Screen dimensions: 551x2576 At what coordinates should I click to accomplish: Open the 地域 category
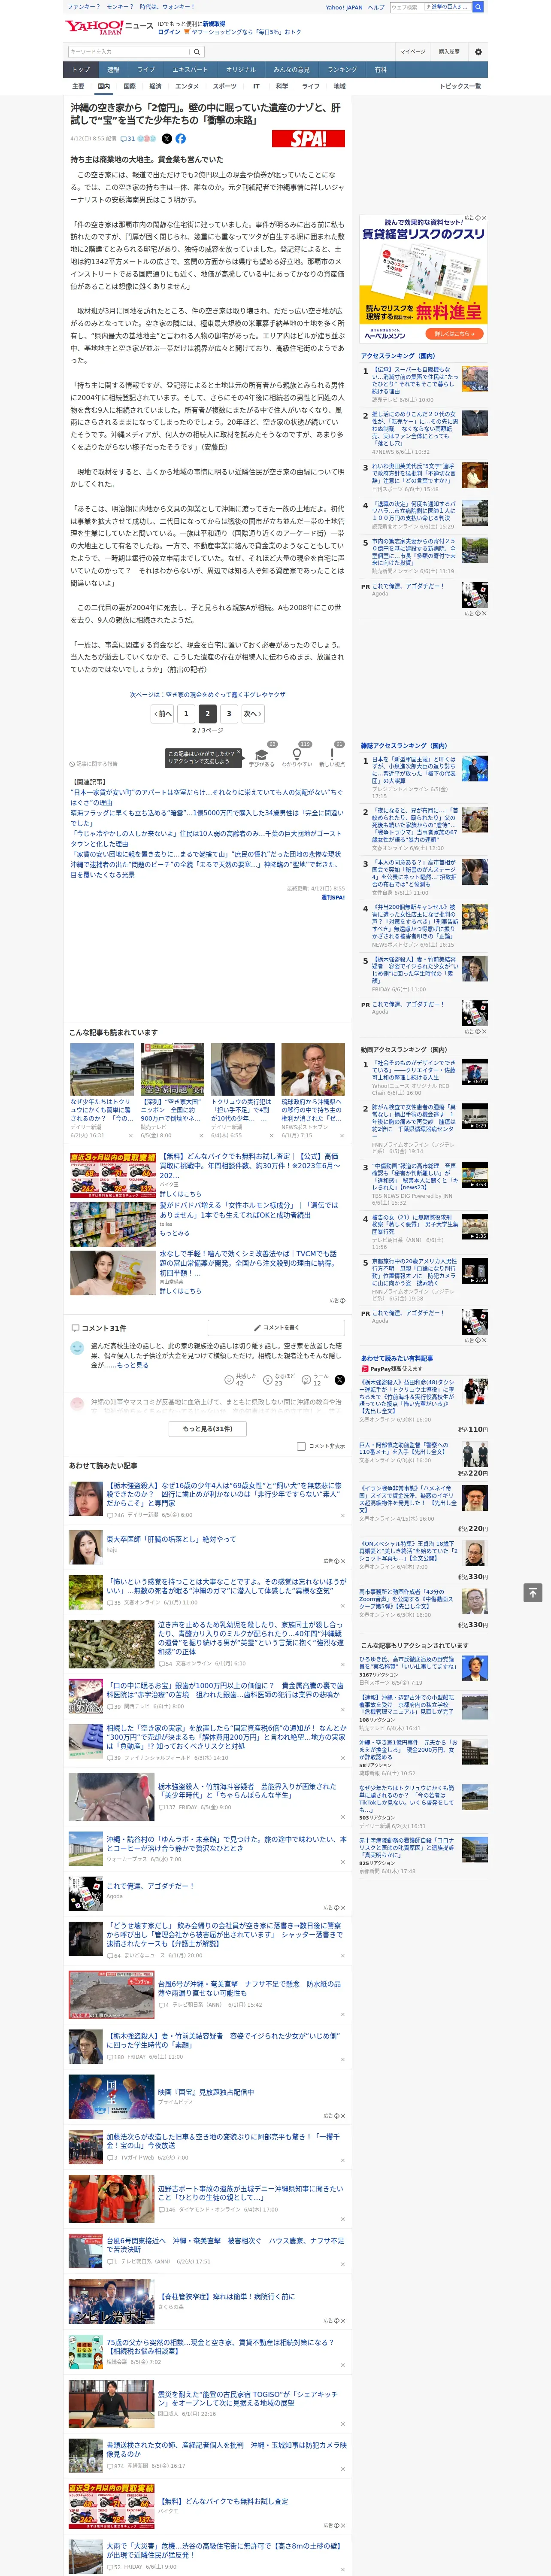(x=339, y=87)
